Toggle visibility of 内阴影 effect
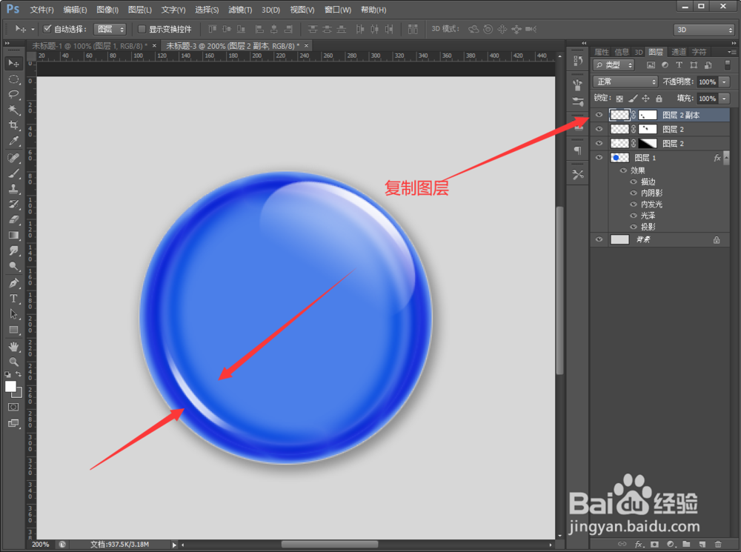741x552 pixels. click(634, 193)
